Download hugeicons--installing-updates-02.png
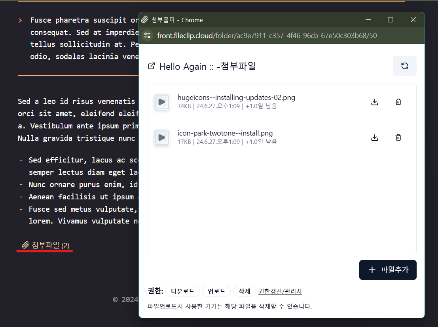 (374, 101)
